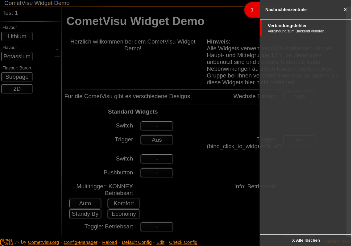Screen dimensions: 352x246
Task: Close the Nachrichtenzentrale panel
Action: click(x=345, y=10)
